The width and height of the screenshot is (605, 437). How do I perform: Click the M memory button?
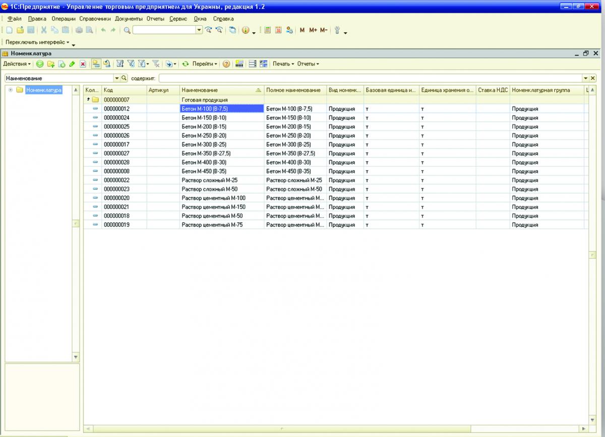[x=302, y=30]
